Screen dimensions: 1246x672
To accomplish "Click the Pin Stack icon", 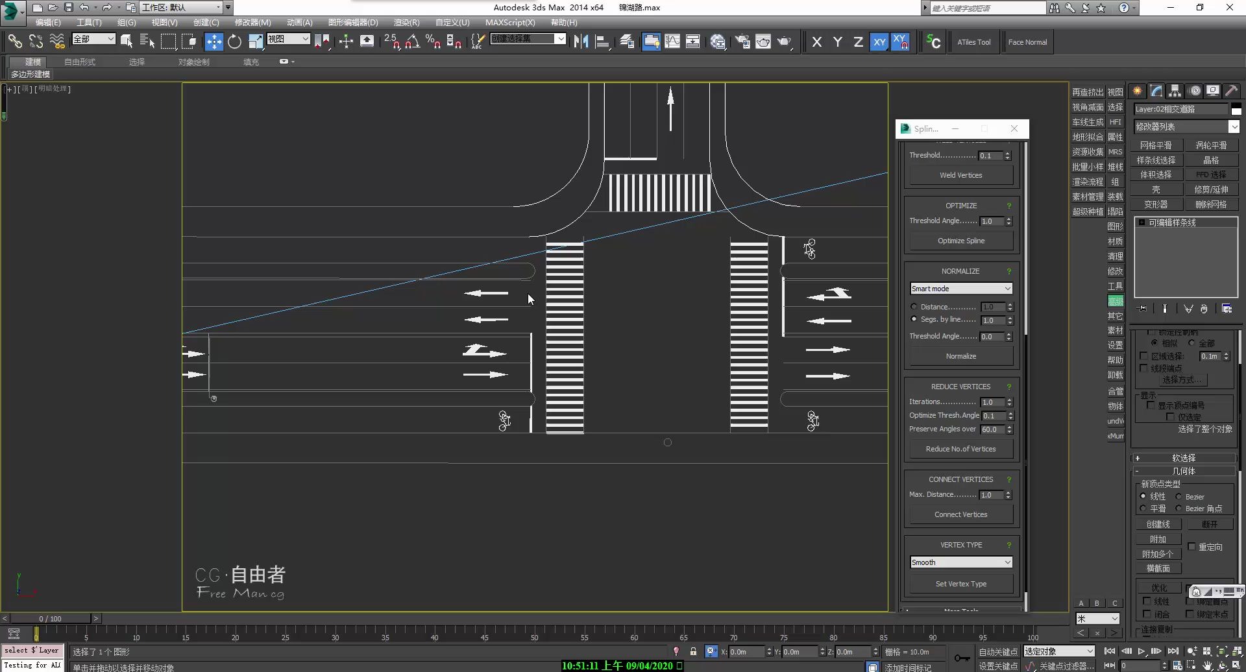I will pyautogui.click(x=1143, y=309).
